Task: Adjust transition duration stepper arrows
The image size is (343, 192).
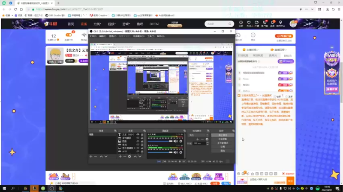Action: click(208, 143)
